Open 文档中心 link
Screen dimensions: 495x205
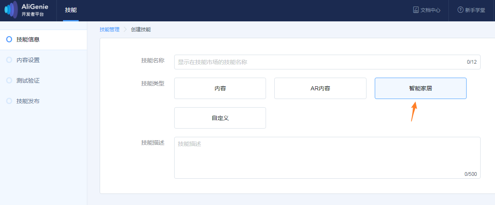[x=427, y=10]
